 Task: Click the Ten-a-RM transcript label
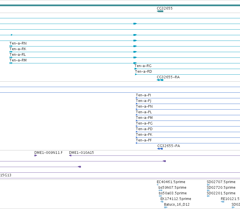click(18, 60)
